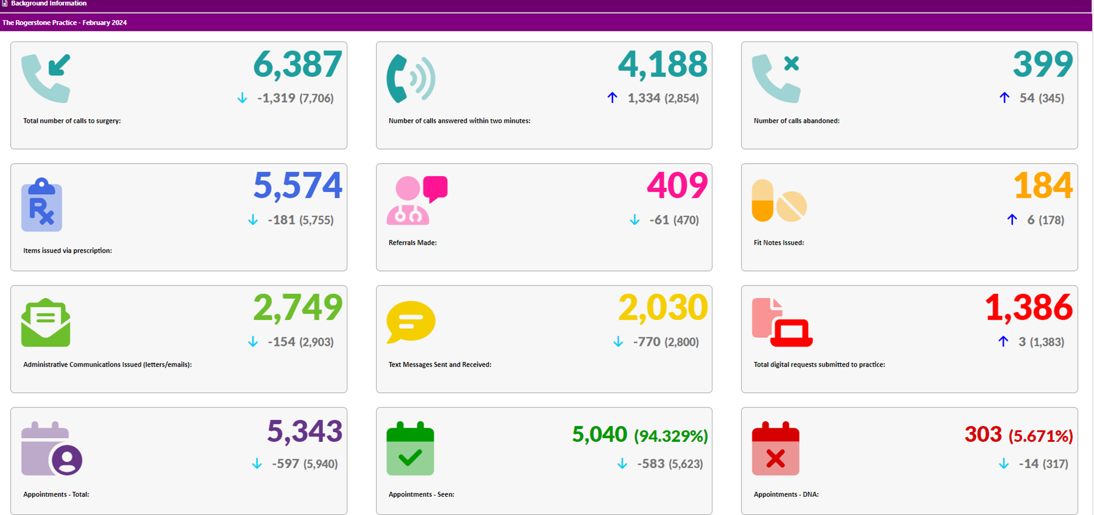Click the red document laptop icon
Viewport: 1094px width, 515px height.
coord(782,322)
